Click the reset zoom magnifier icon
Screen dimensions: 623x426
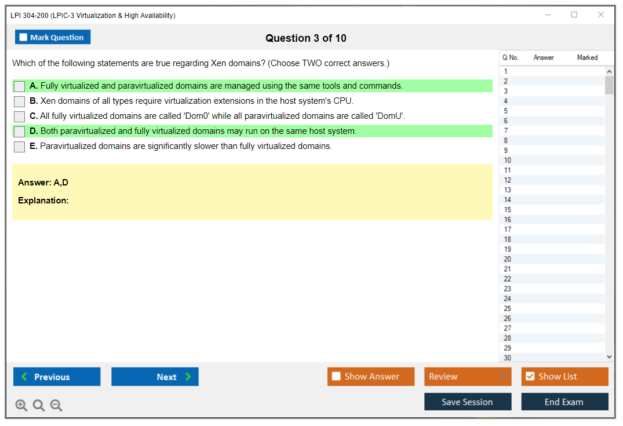(39, 406)
